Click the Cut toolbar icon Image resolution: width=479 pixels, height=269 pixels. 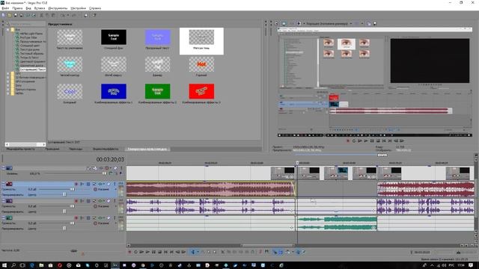click(42, 15)
